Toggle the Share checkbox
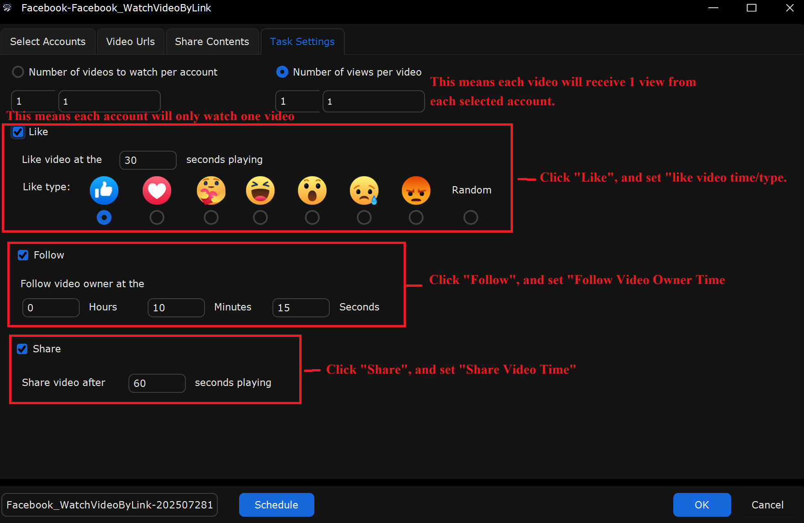This screenshot has width=804, height=523. [22, 349]
